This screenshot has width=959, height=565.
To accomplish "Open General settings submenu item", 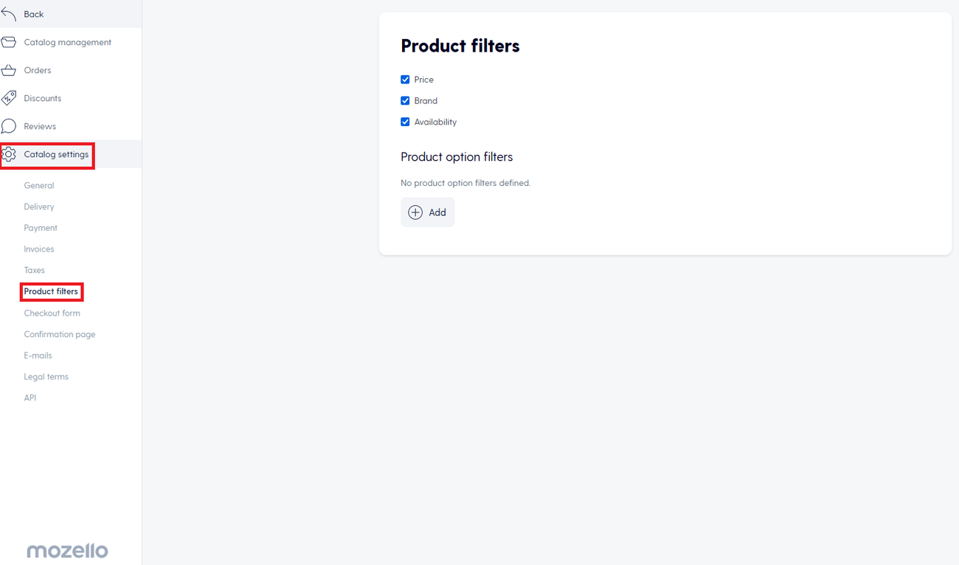I will pos(39,186).
